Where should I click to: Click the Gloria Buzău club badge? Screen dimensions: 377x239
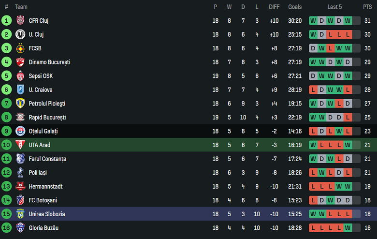(20, 227)
